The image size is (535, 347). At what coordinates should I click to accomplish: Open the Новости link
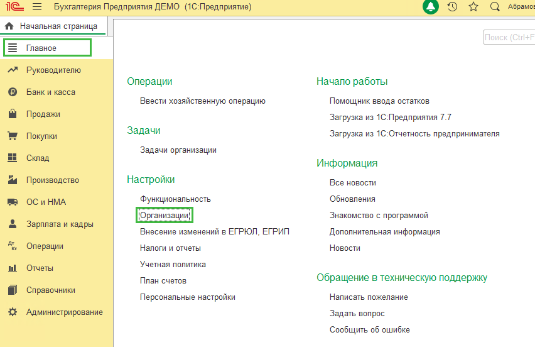(x=345, y=248)
